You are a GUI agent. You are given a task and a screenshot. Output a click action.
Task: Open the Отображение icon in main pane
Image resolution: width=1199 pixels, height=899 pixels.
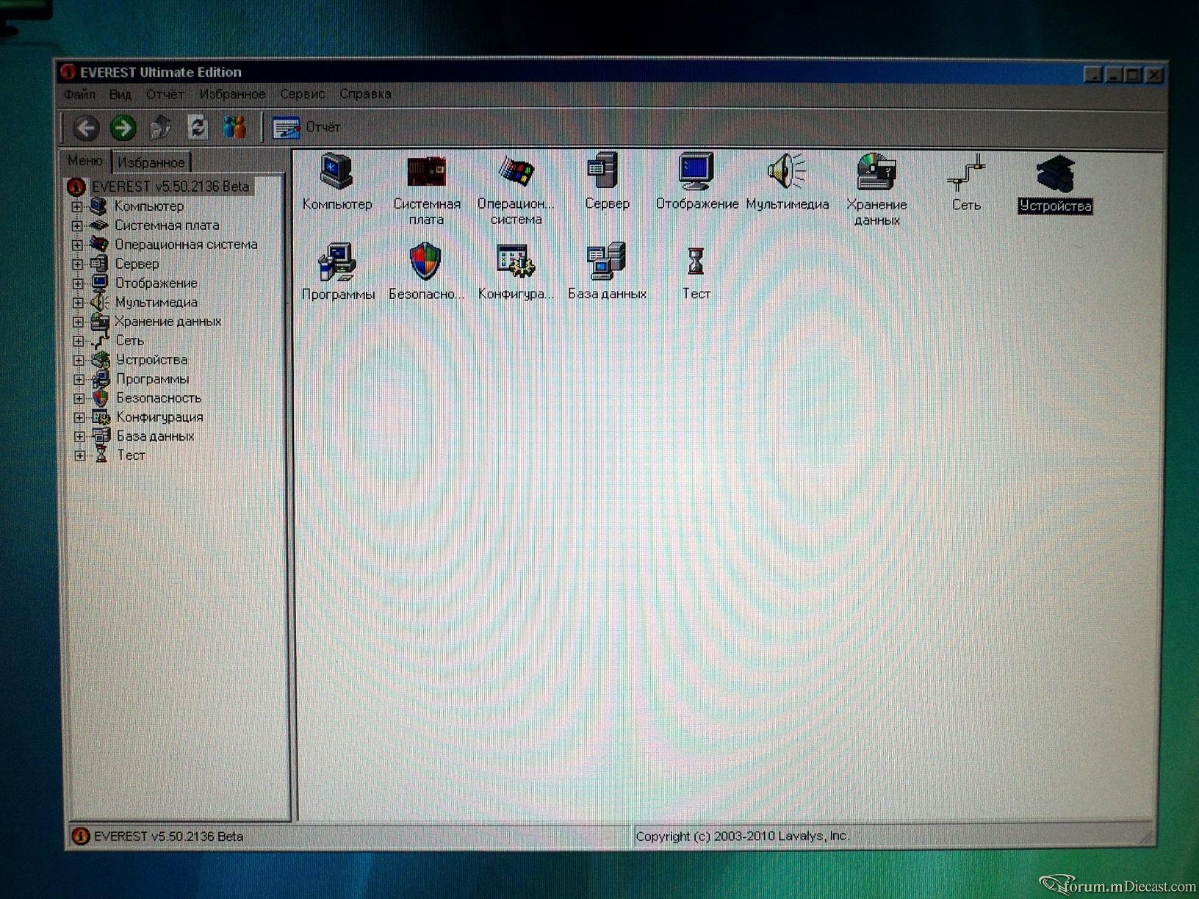pos(696,182)
